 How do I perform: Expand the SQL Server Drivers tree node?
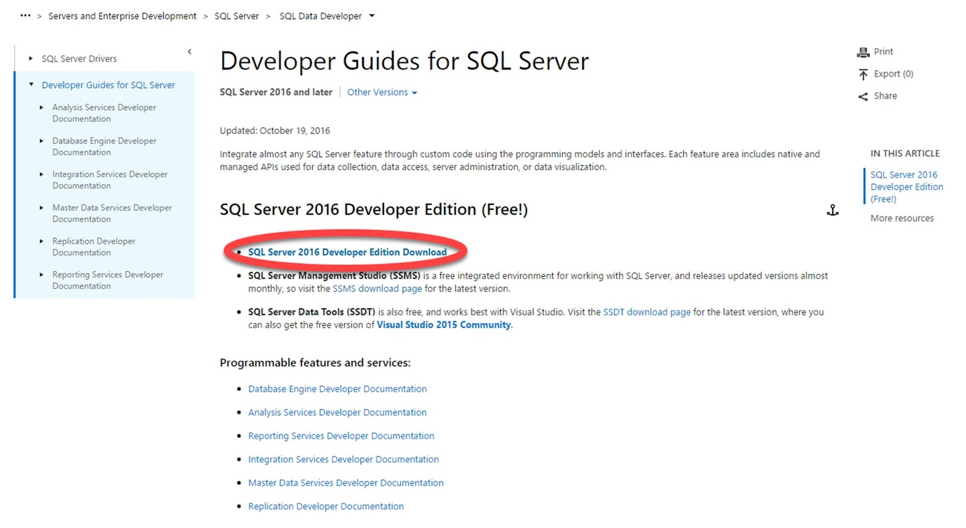(31, 58)
